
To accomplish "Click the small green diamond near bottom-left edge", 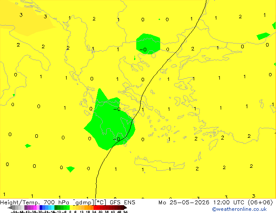I will click(x=28, y=146).
